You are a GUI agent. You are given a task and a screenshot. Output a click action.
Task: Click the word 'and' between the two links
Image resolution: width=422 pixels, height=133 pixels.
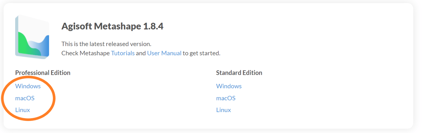coord(141,53)
